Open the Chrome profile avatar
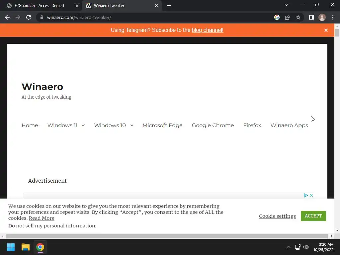This screenshot has height=255, width=340. click(322, 17)
